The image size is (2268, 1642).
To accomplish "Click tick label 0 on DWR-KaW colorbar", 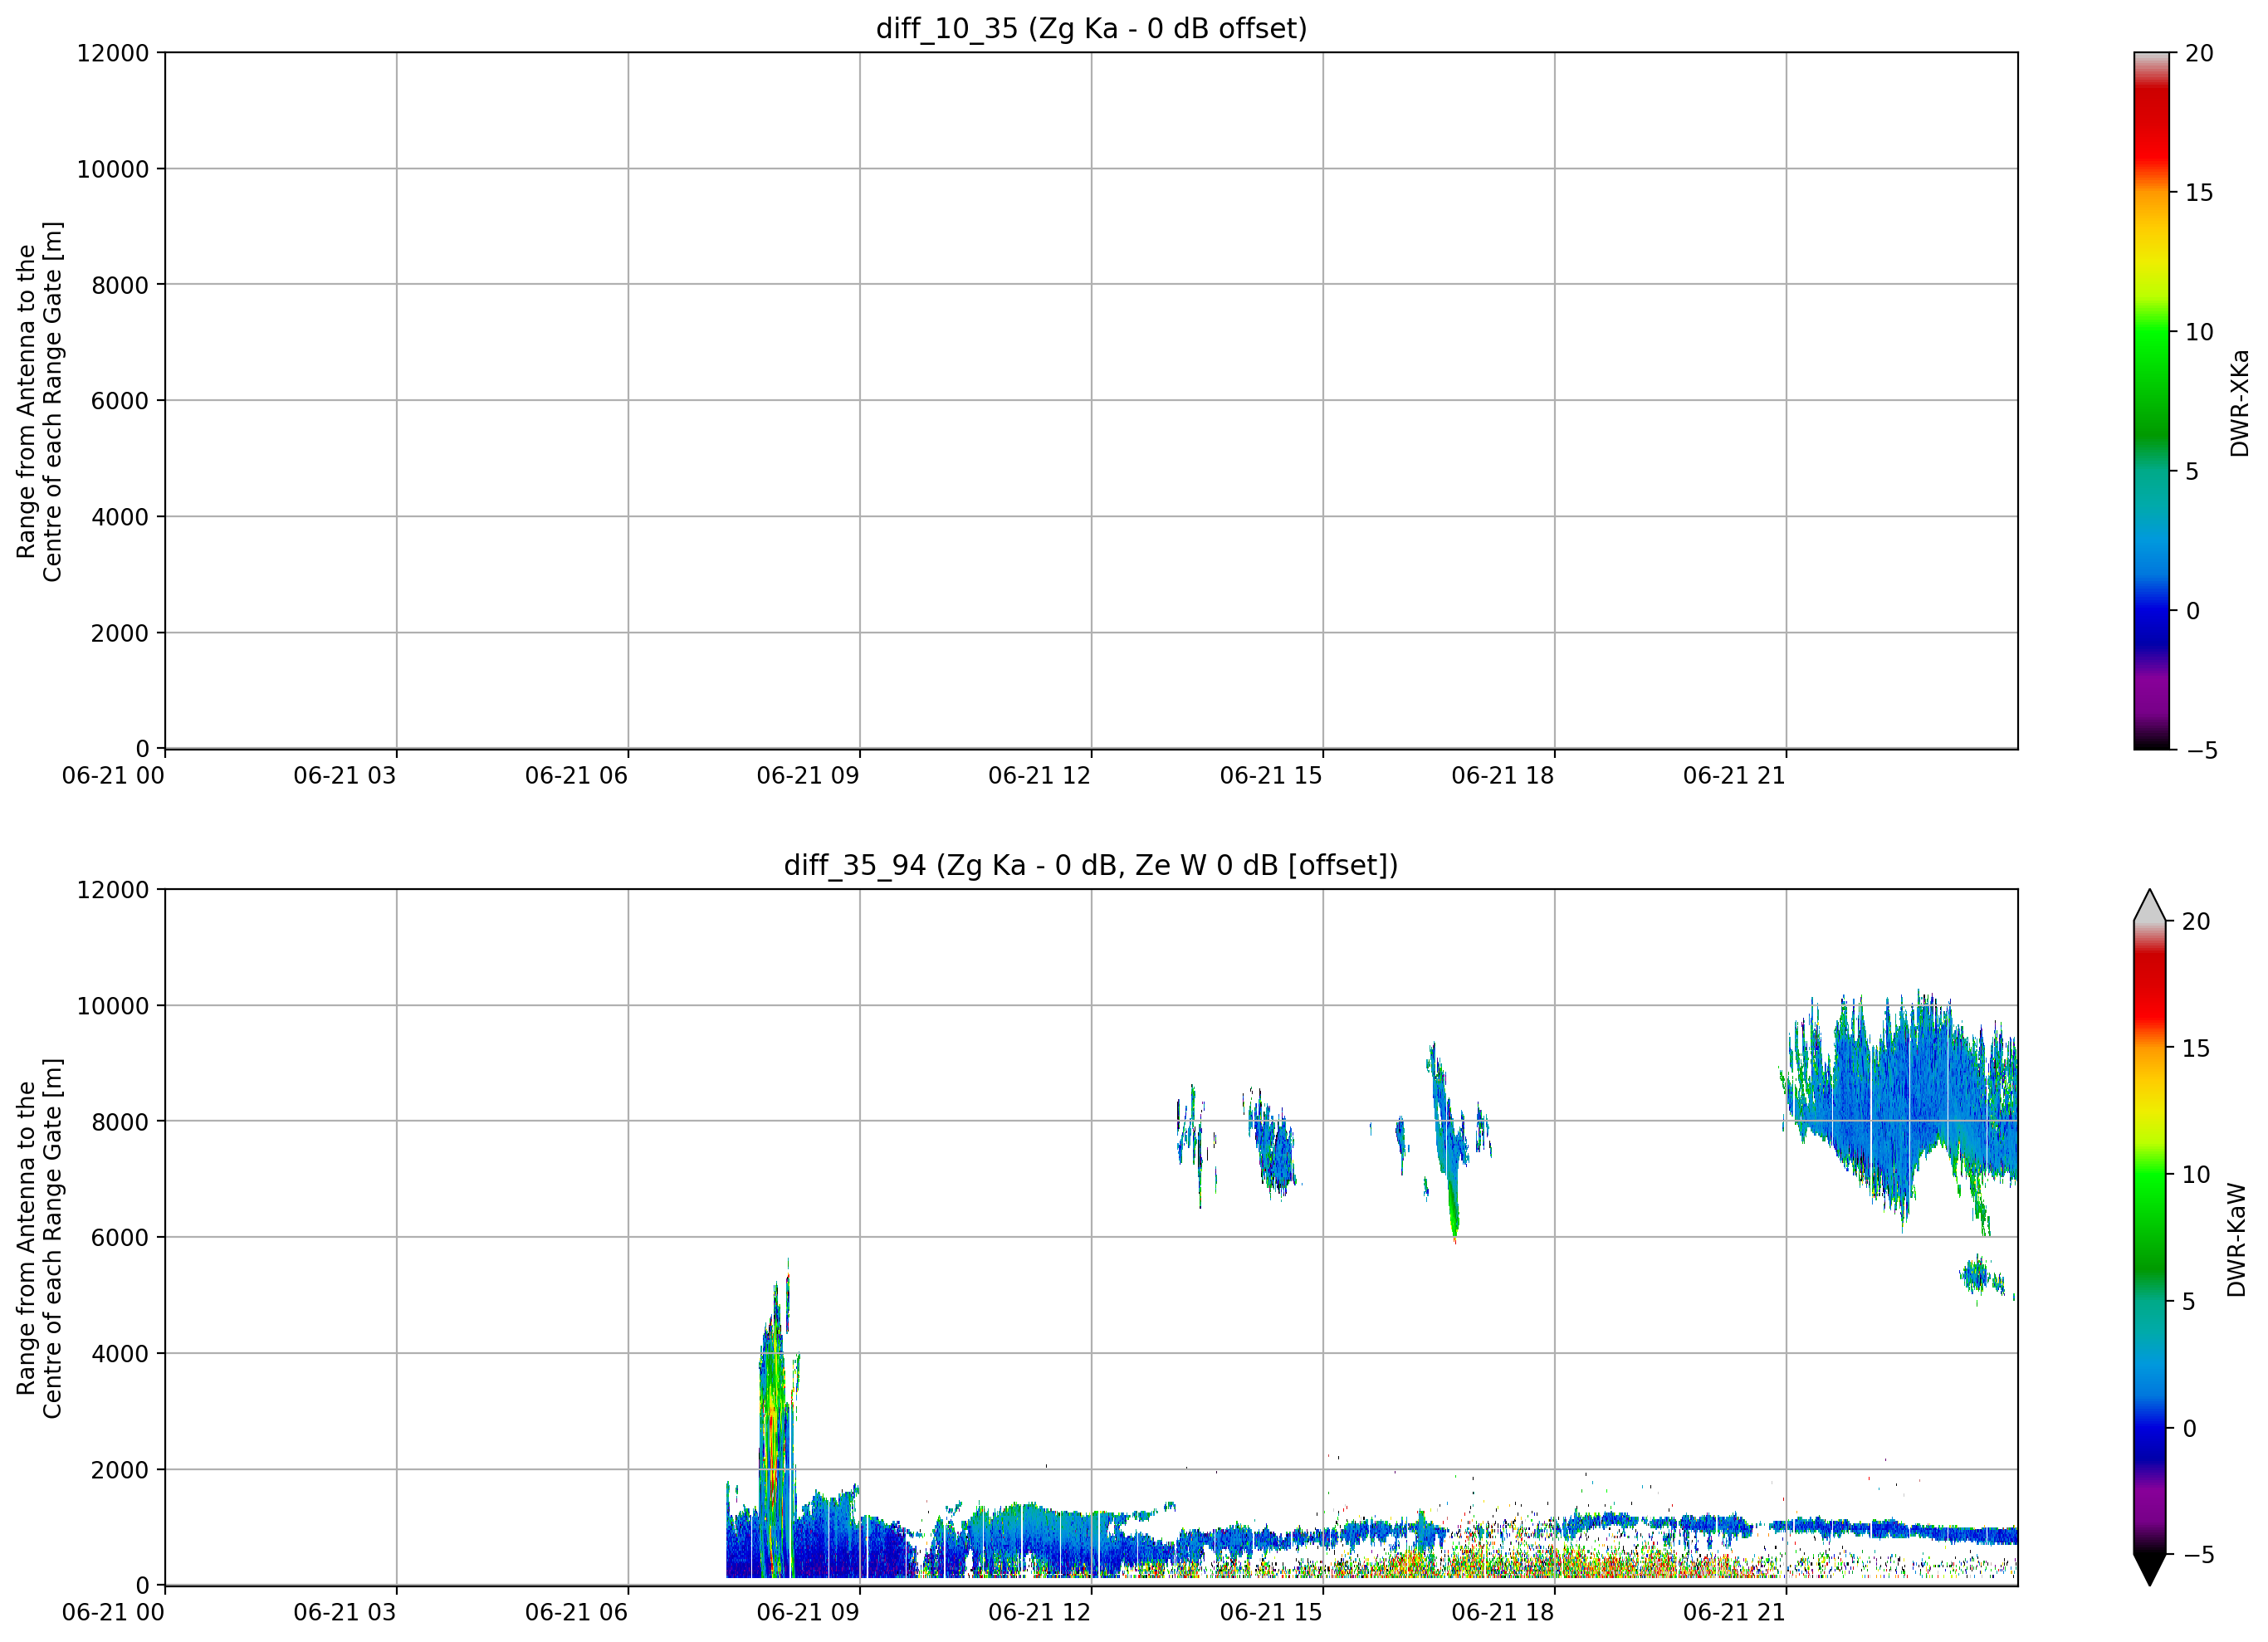I will point(2188,1428).
